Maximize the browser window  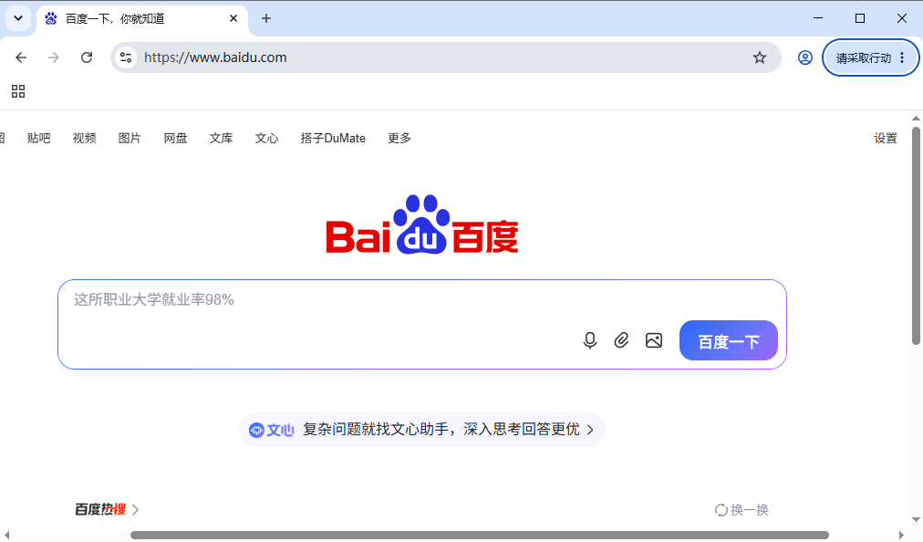coord(860,18)
